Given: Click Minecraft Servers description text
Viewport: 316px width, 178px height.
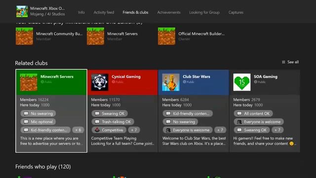Looking at the screenshot, I should click(51, 141).
